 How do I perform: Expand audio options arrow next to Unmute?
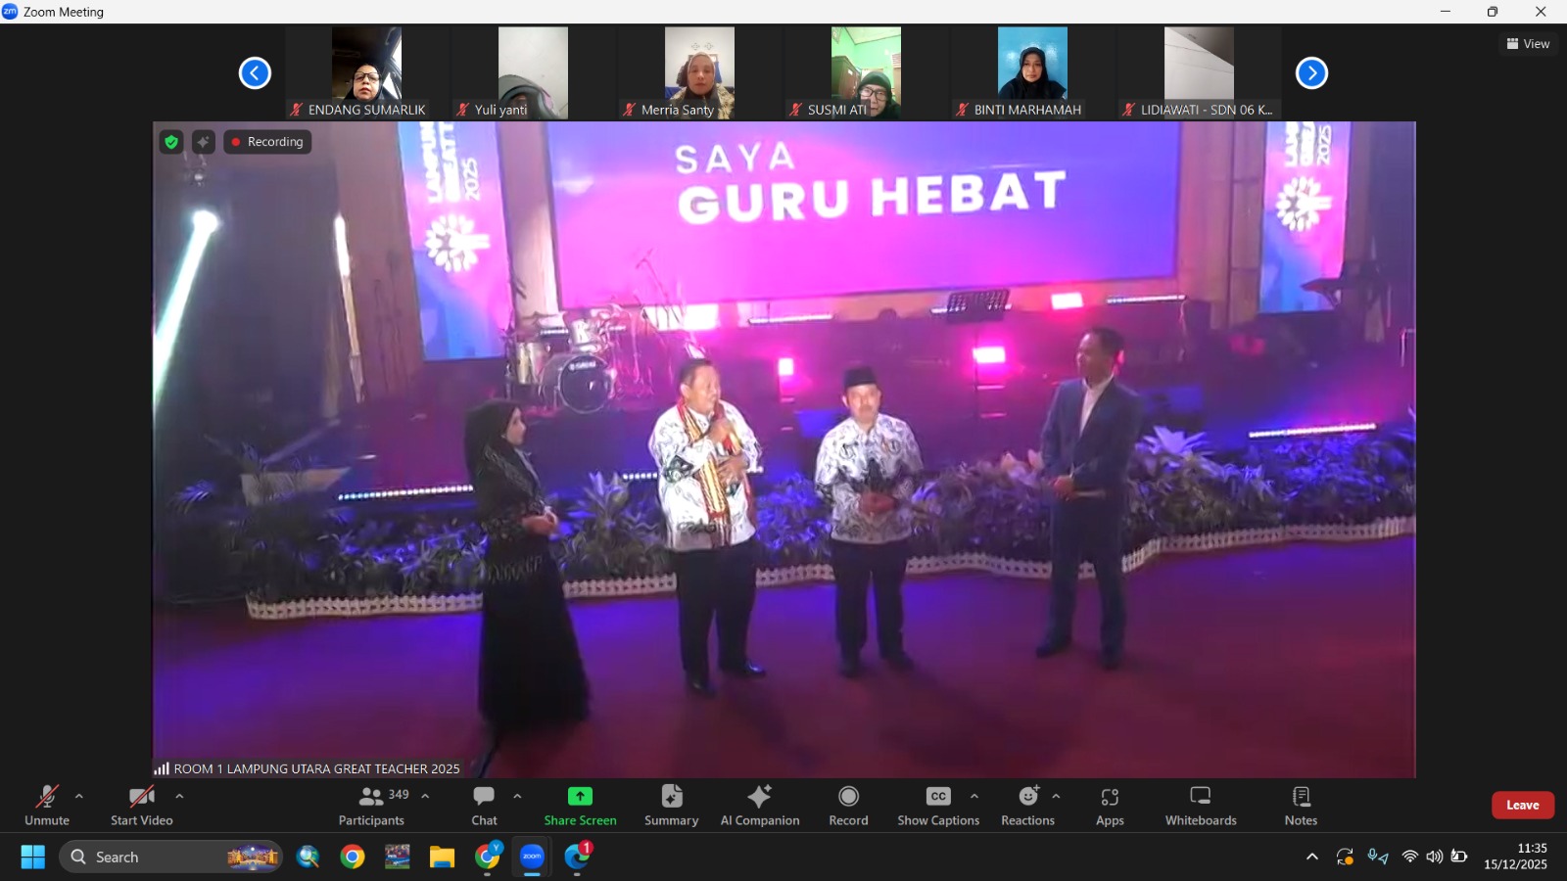point(79,796)
